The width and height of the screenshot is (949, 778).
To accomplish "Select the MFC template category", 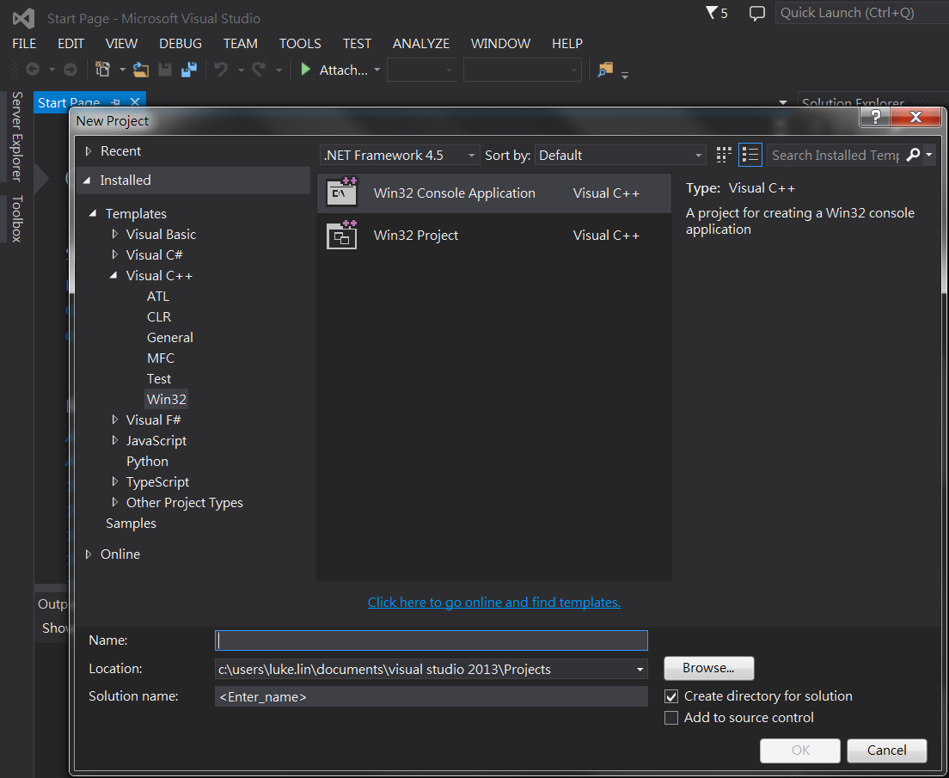I will [x=161, y=358].
